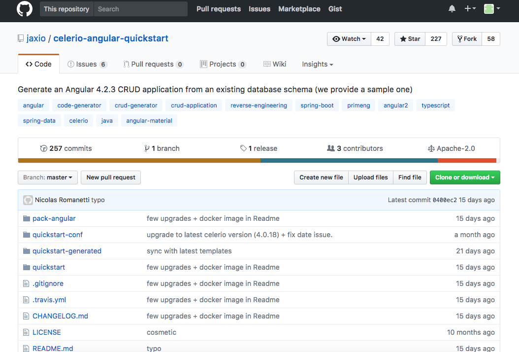Click the license scale icon by Apache-2.0
The width and height of the screenshot is (519, 352).
[x=431, y=148]
